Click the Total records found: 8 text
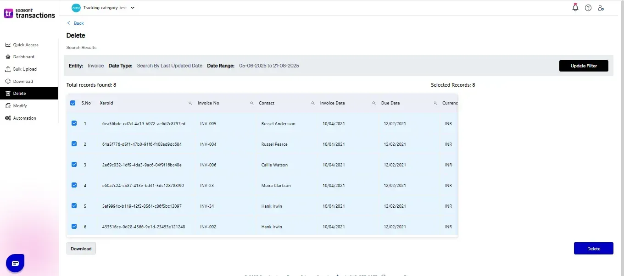The width and height of the screenshot is (624, 276). click(x=91, y=85)
